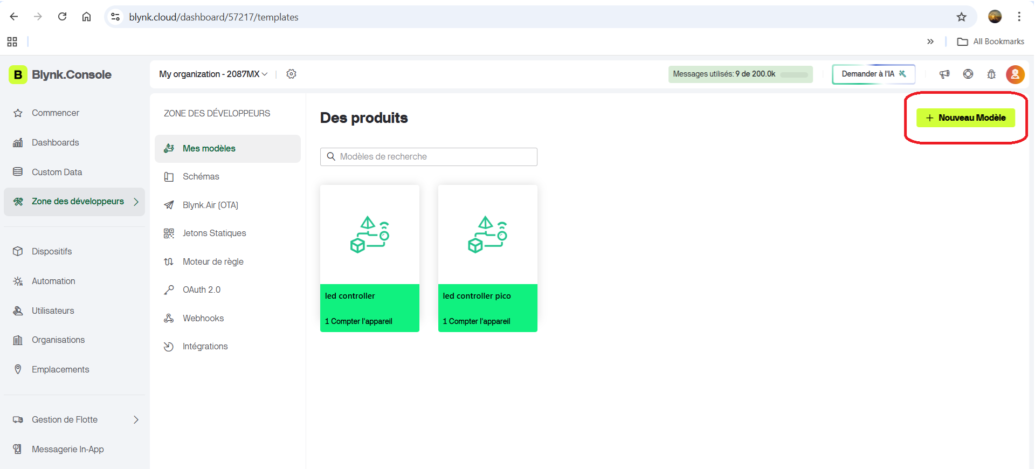Focus the Modèles de recherche field
Image resolution: width=1035 pixels, height=469 pixels.
(x=429, y=156)
